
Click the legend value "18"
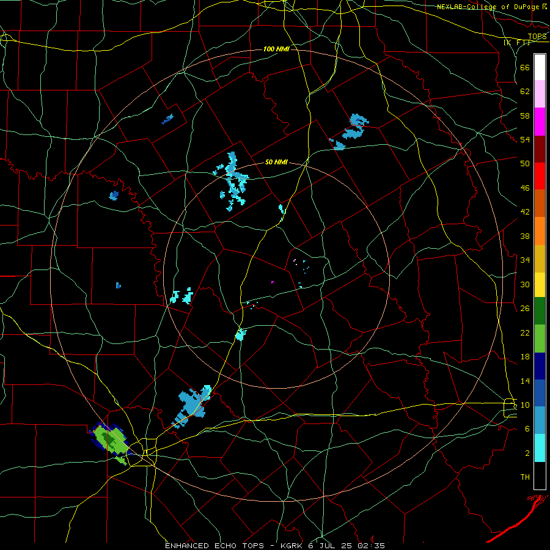525,357
